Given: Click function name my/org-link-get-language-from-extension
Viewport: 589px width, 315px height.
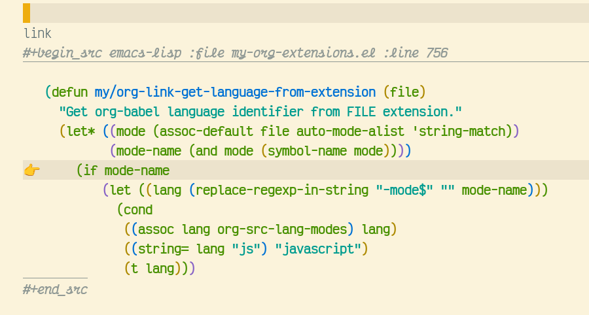Looking at the screenshot, I should (235, 92).
